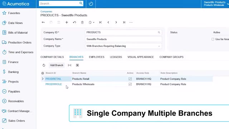
Task: Click the Add Branch button
Action: pos(57,65)
